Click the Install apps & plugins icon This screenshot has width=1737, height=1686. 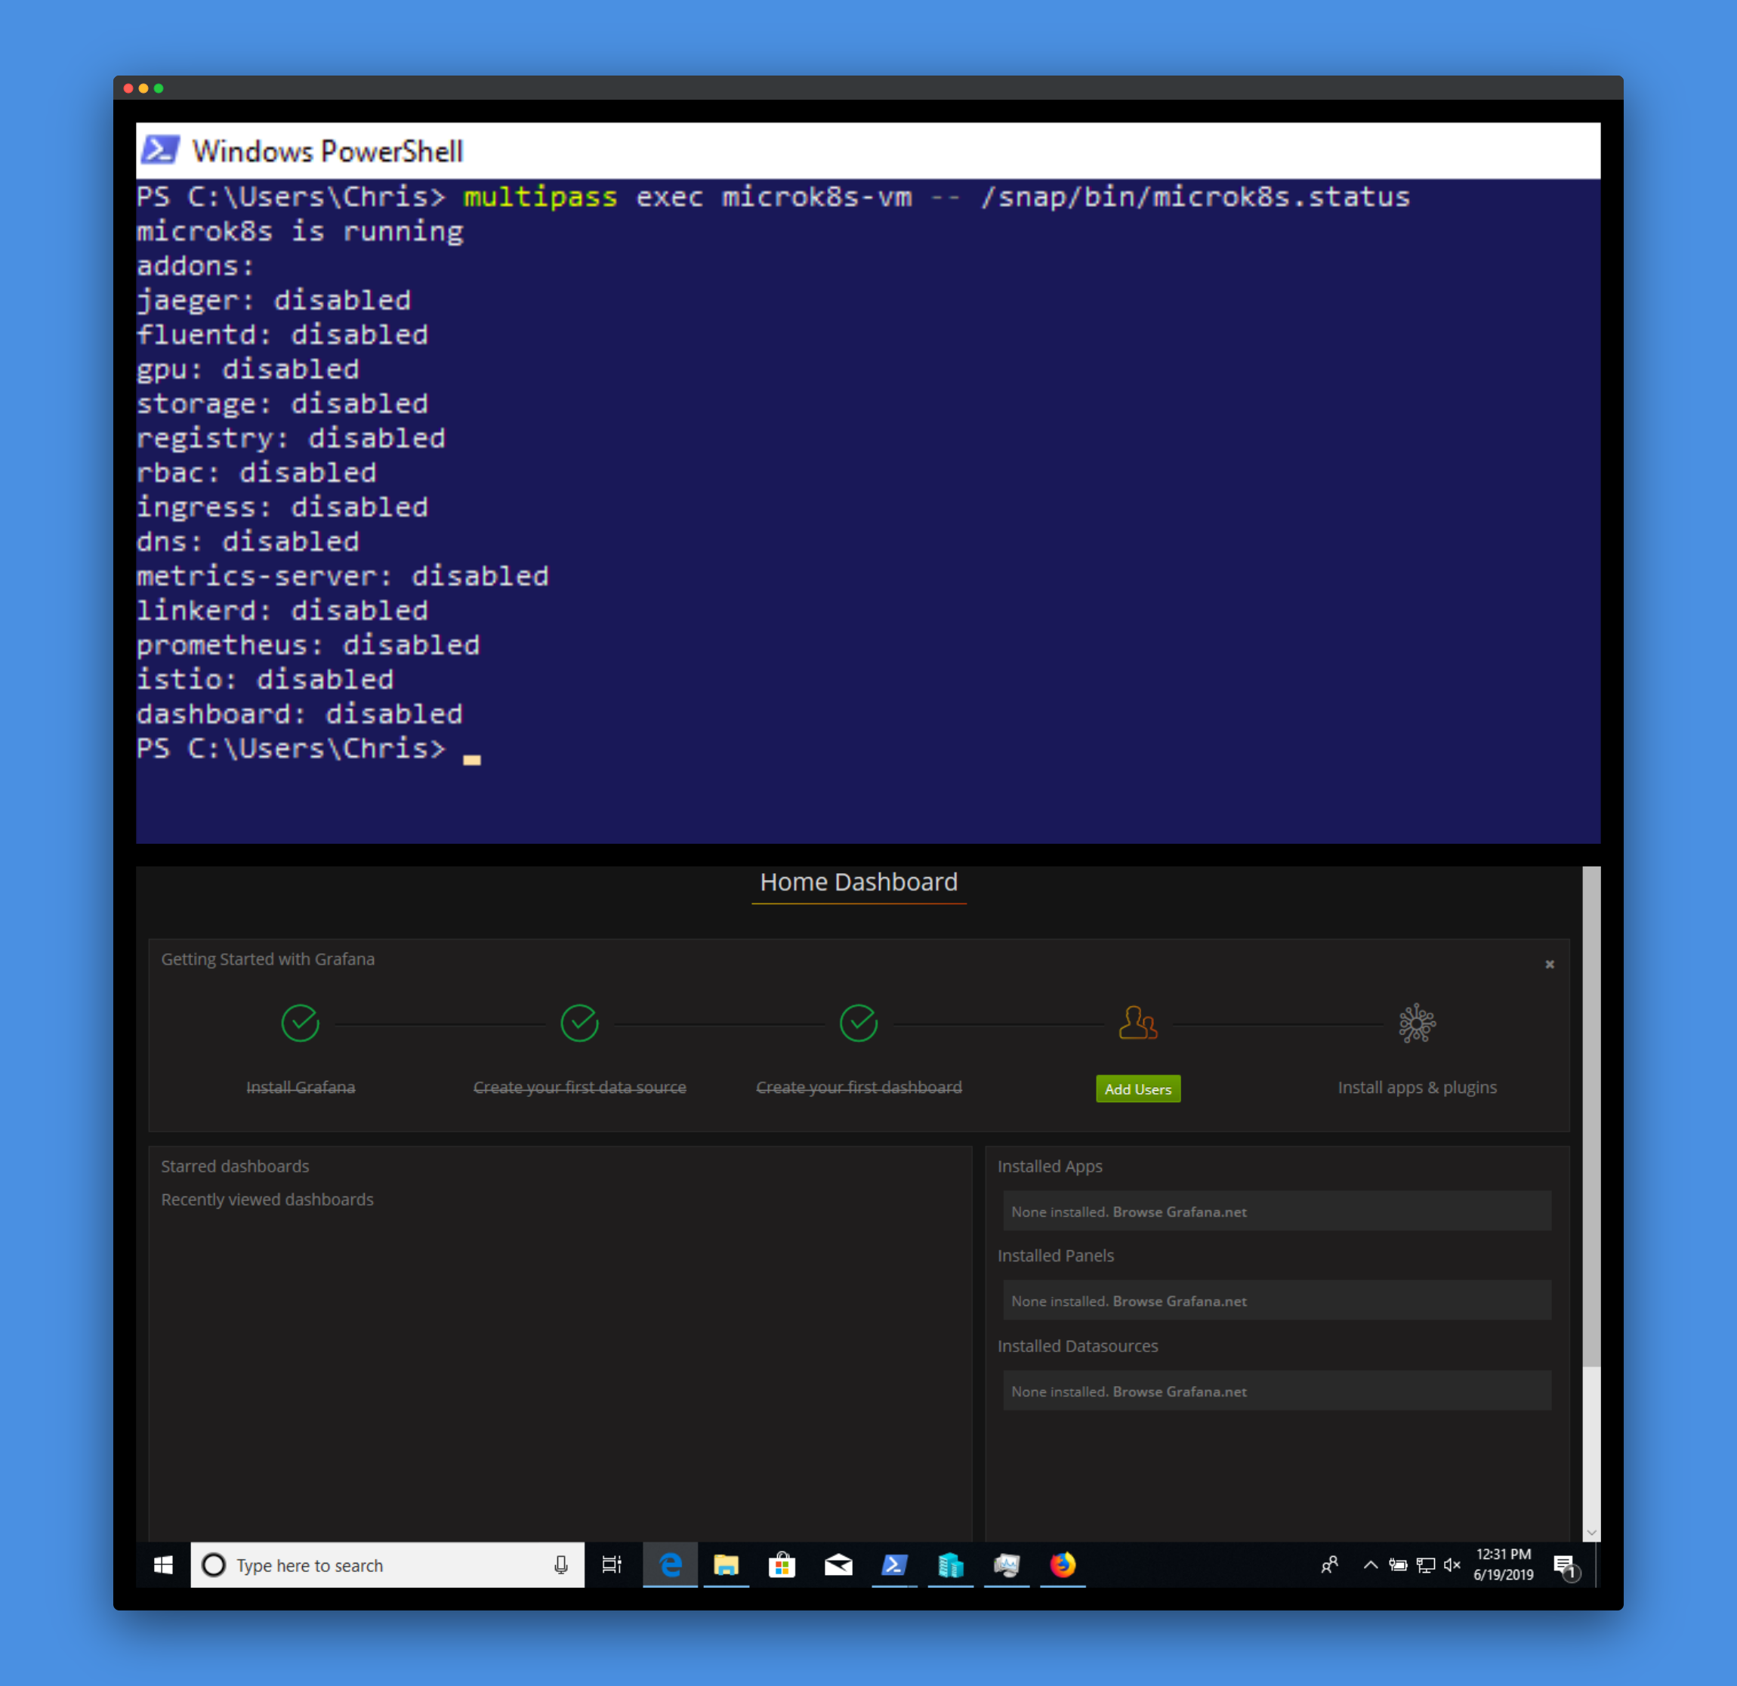[1416, 1023]
